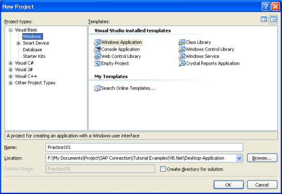Select Other Project Types label
The height and width of the screenshot is (194, 282).
click(x=35, y=83)
